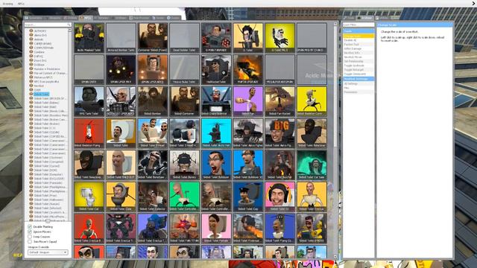Select the Set Relationship tool
This screenshot has height=268, width=477.
358,61
